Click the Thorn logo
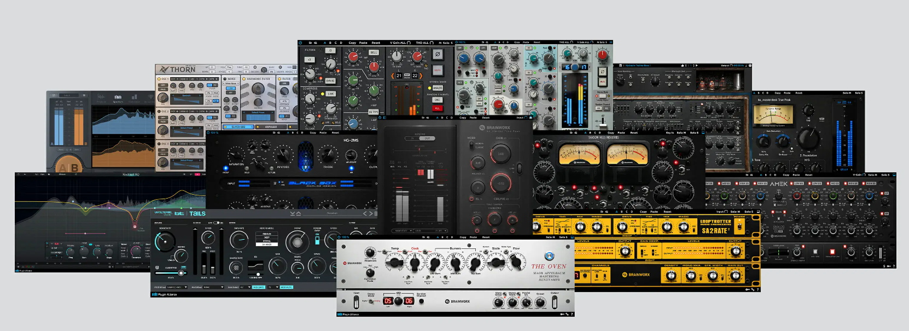 (x=177, y=69)
